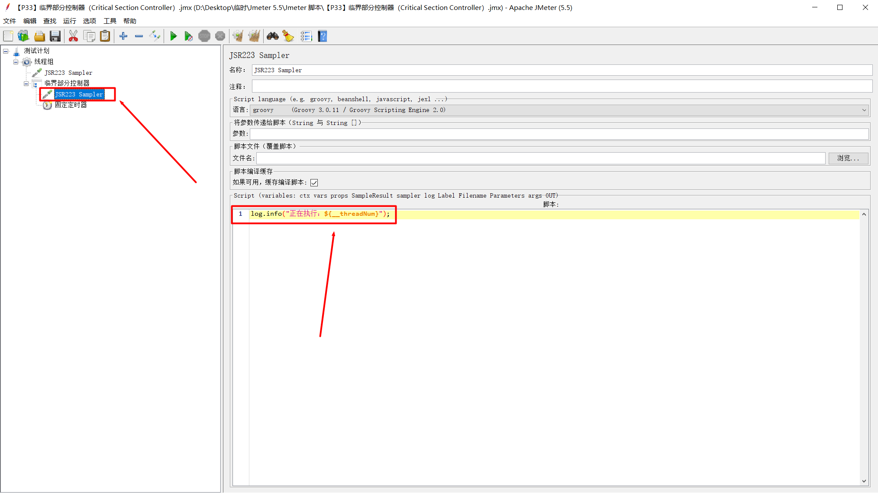The height and width of the screenshot is (493, 878).
Task: Open the Function Helper dialog icon
Action: point(307,36)
